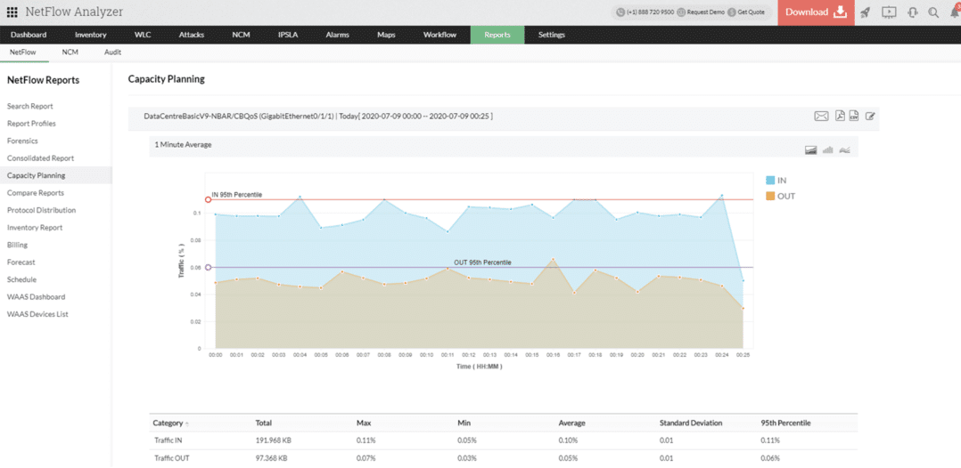961x468 pixels.
Task: Email the Capacity Planning report
Action: 821,117
